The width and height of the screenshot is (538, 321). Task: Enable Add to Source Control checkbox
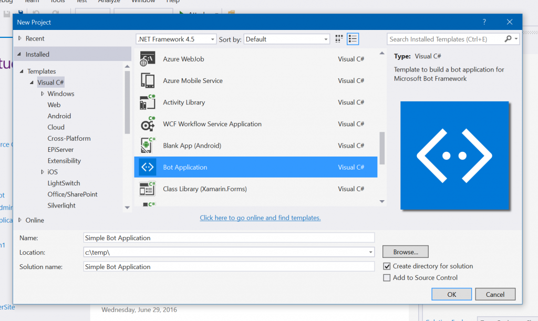[x=387, y=278]
